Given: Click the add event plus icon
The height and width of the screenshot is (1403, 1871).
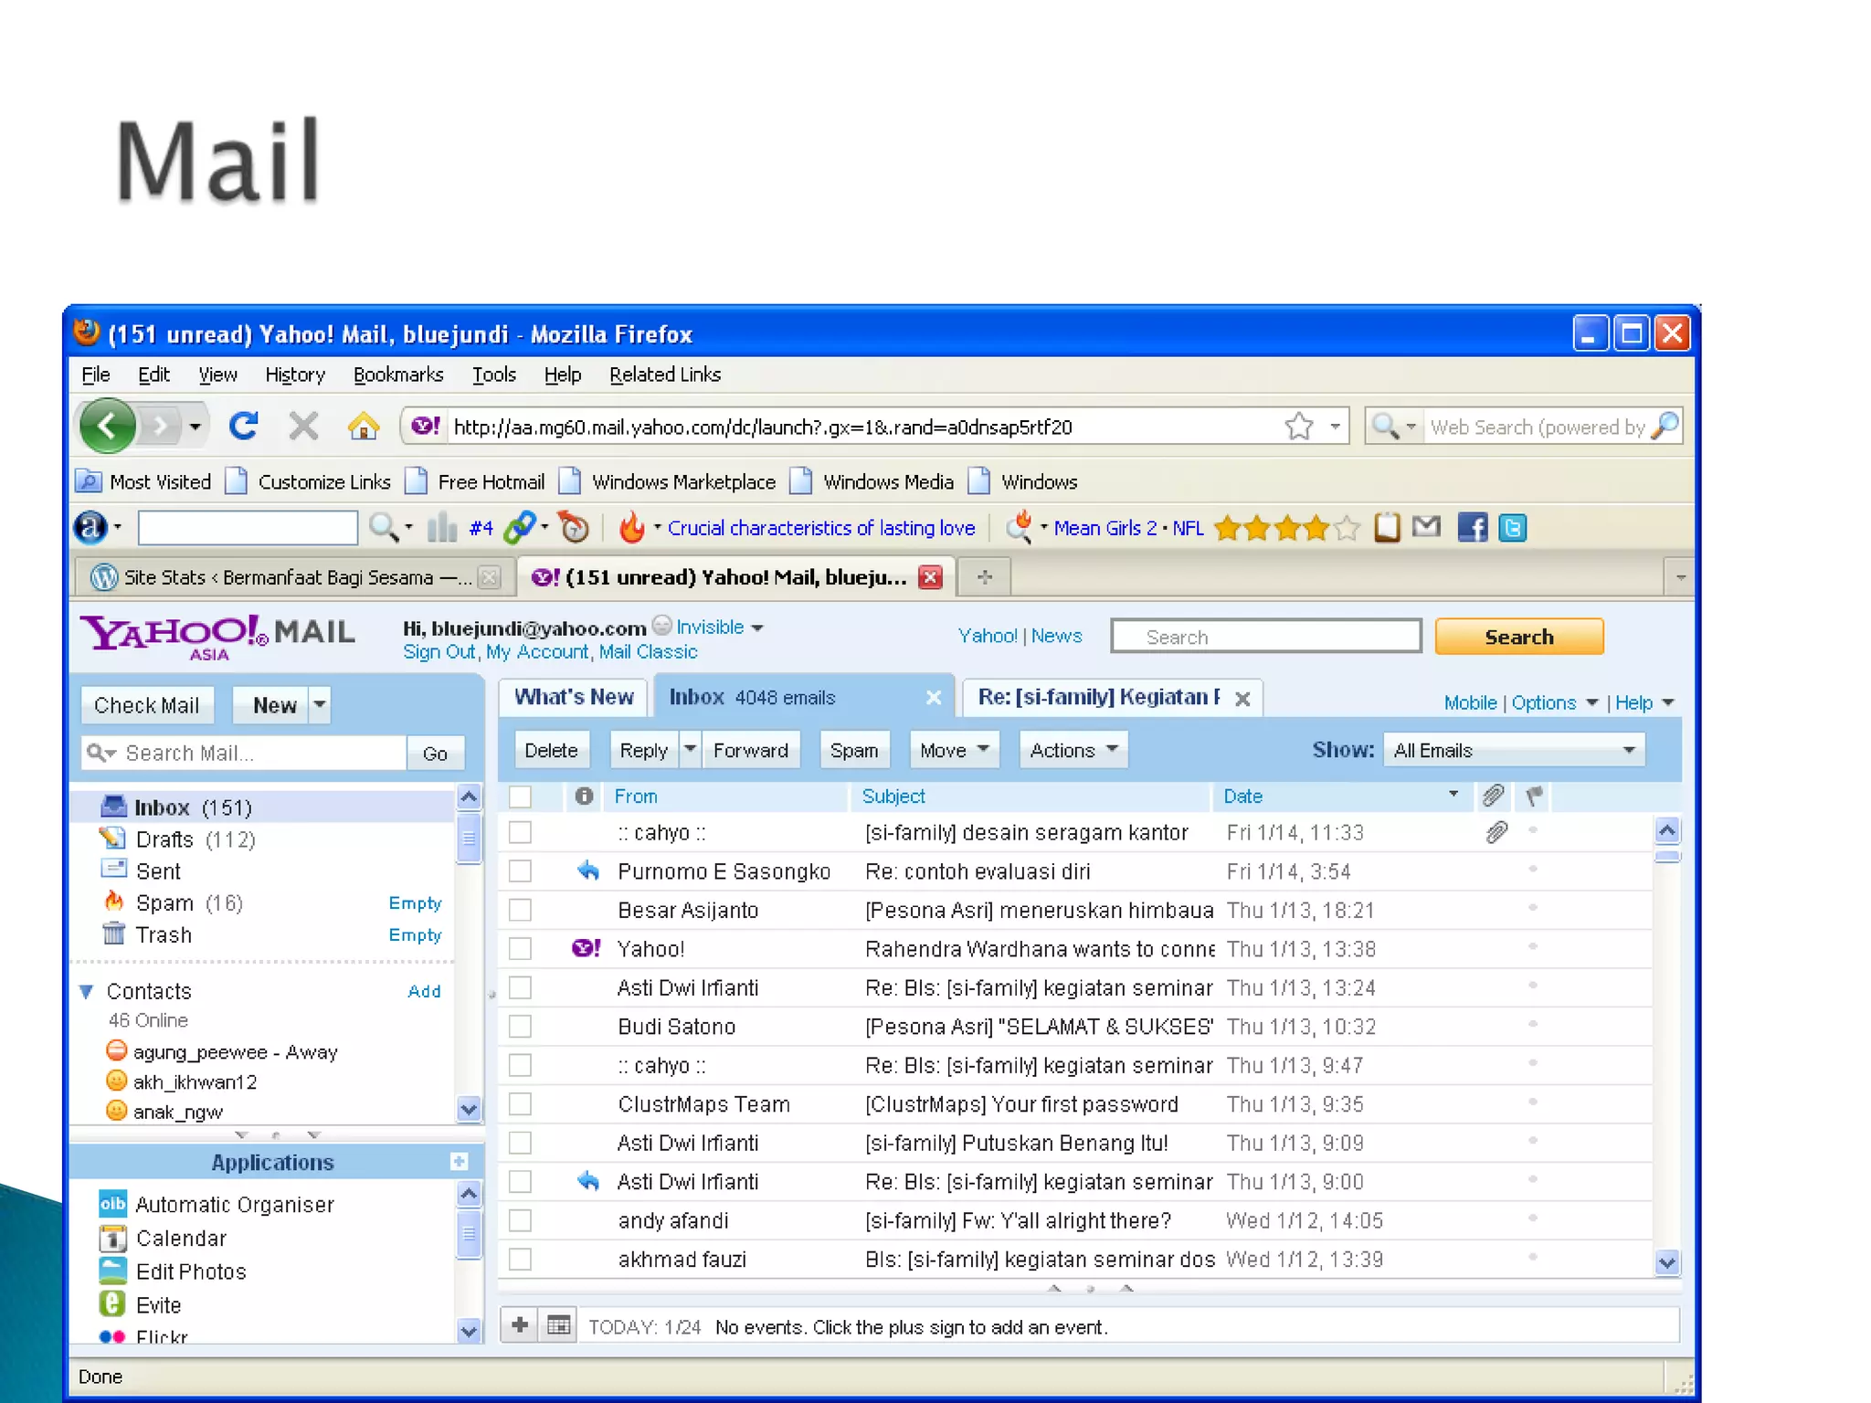Looking at the screenshot, I should (x=520, y=1325).
